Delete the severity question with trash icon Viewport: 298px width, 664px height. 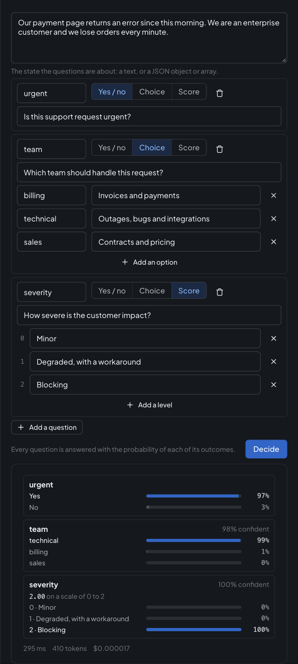220,292
